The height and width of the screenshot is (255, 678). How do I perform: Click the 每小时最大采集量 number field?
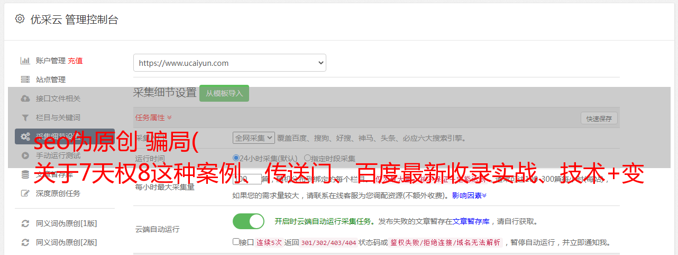click(247, 179)
